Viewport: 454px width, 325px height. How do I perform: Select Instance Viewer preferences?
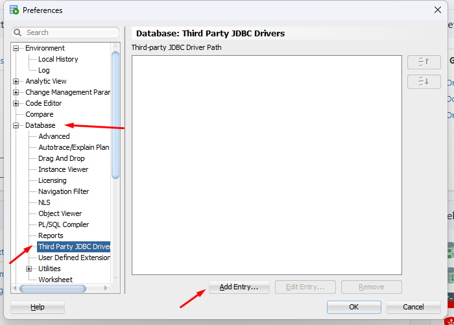coord(63,169)
